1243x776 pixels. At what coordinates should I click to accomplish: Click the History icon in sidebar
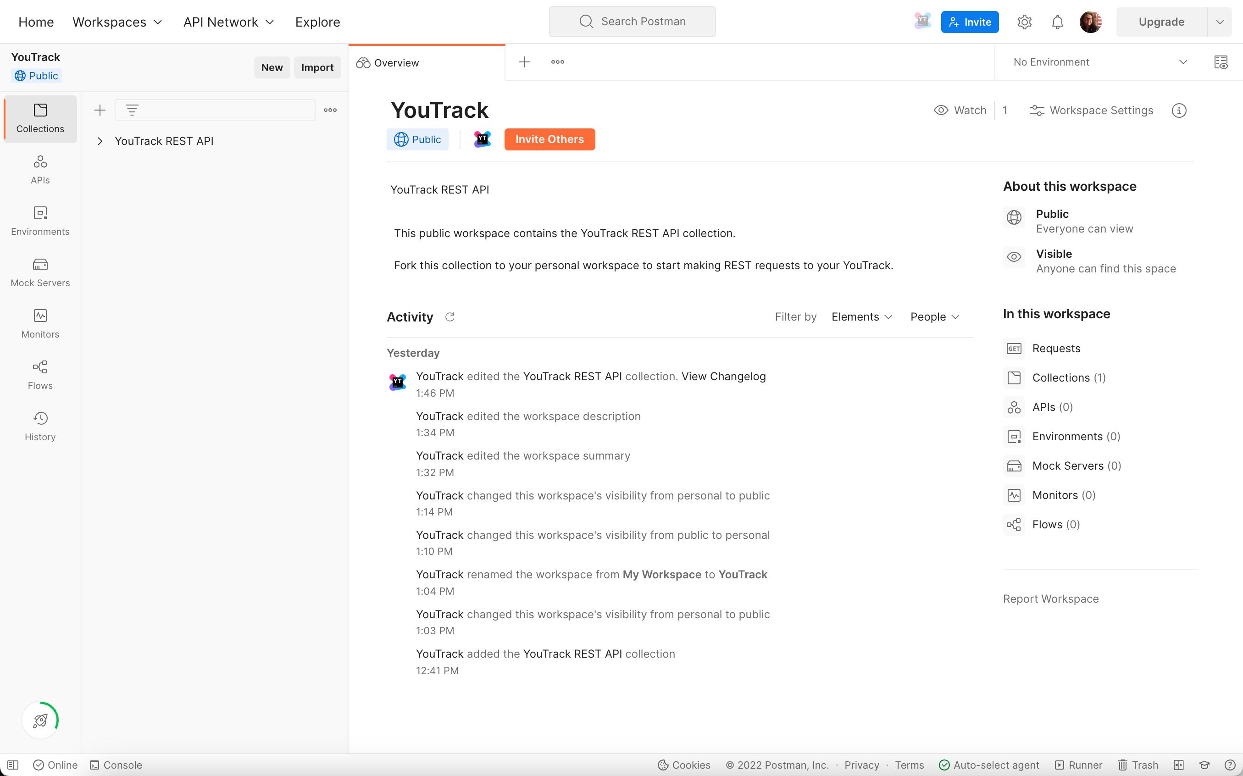[40, 418]
